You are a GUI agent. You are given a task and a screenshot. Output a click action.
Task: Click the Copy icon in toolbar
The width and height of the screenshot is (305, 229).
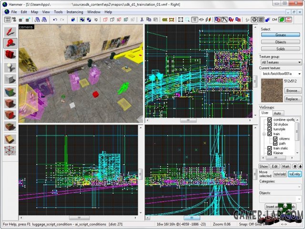pos(149,20)
